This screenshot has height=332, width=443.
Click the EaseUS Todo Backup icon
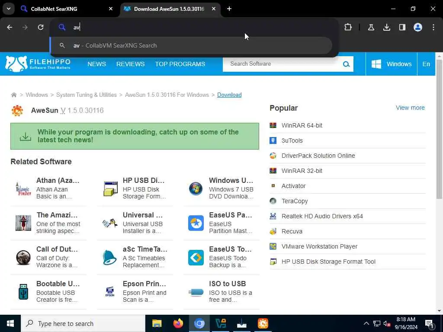[x=196, y=258]
